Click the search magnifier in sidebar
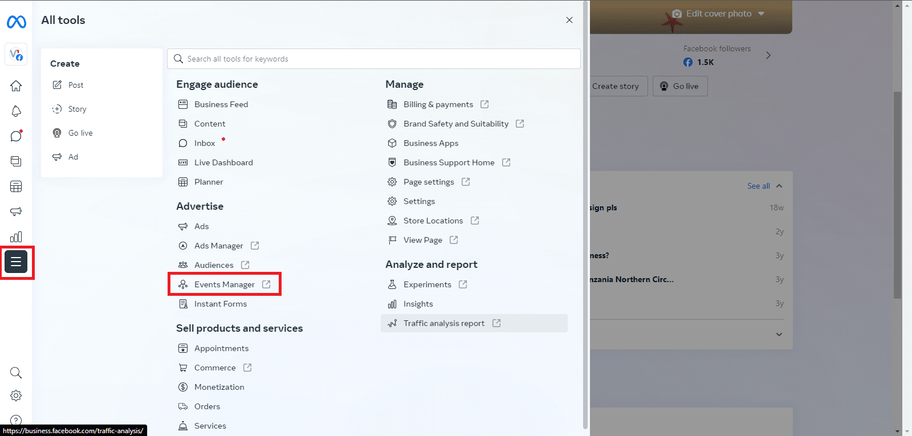Screen dimensions: 912x436 [x=16, y=373]
